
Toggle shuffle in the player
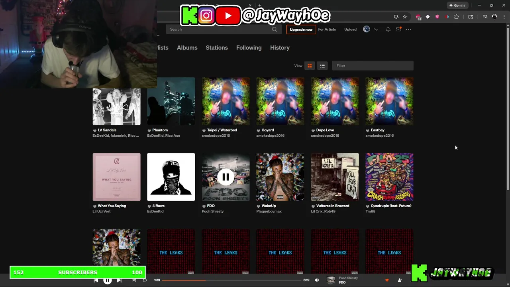click(134, 280)
